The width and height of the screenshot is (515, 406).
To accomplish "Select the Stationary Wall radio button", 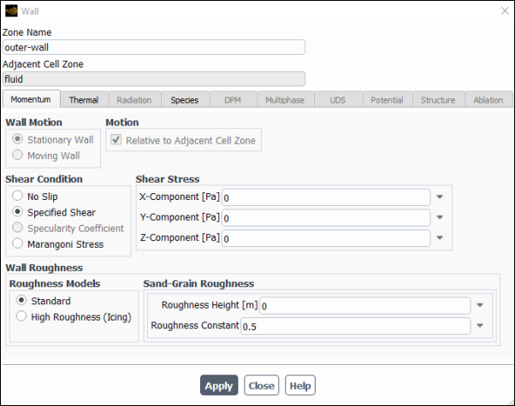I will click(17, 139).
